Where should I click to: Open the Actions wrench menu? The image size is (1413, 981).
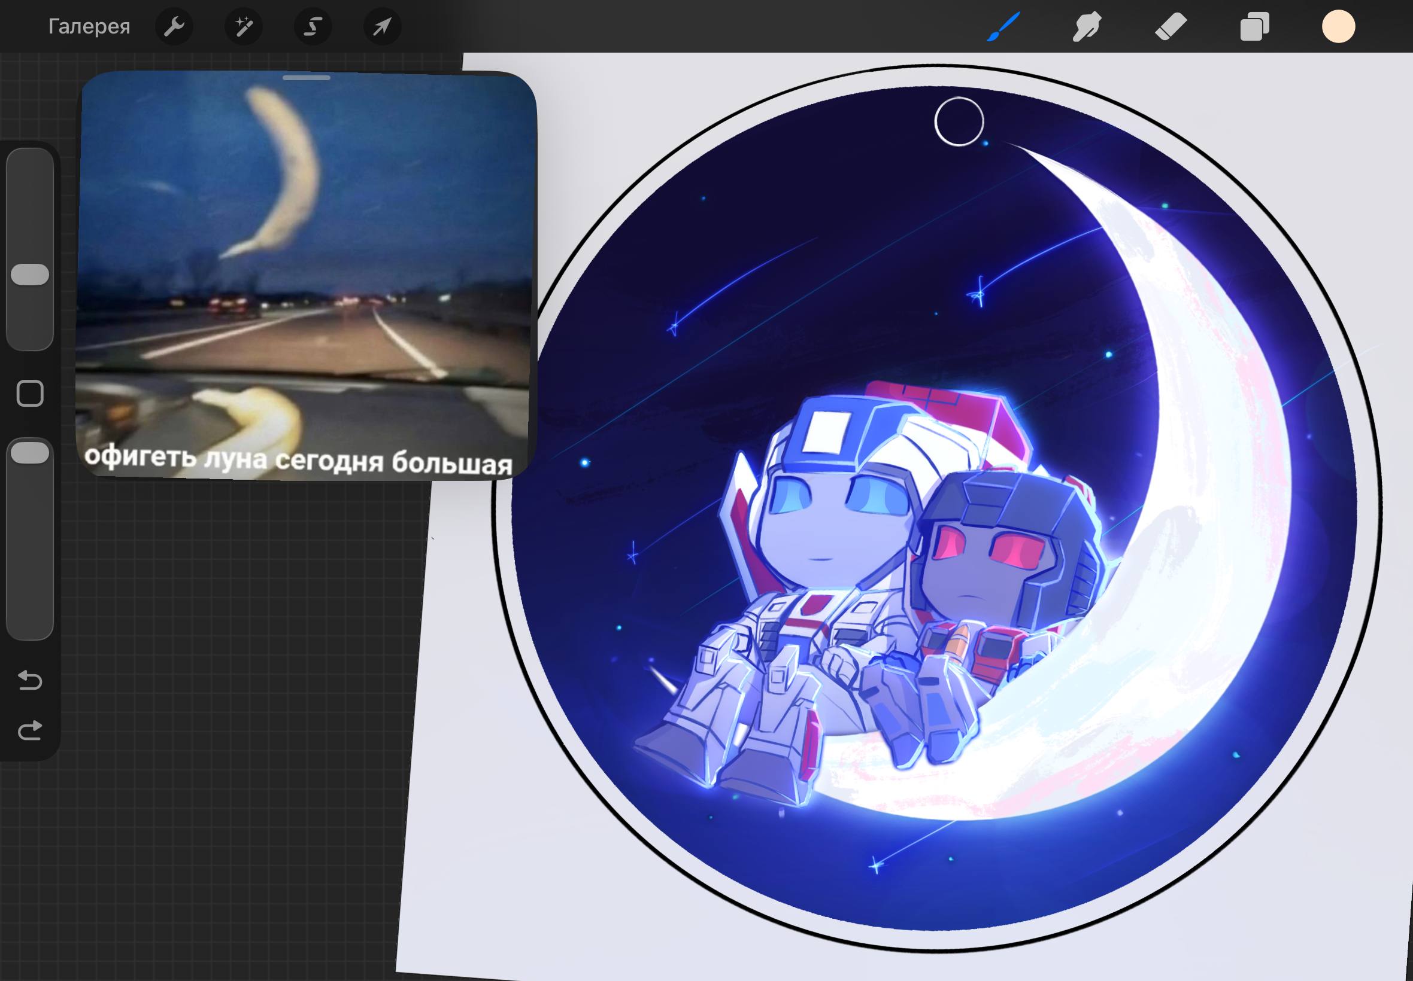point(174,26)
